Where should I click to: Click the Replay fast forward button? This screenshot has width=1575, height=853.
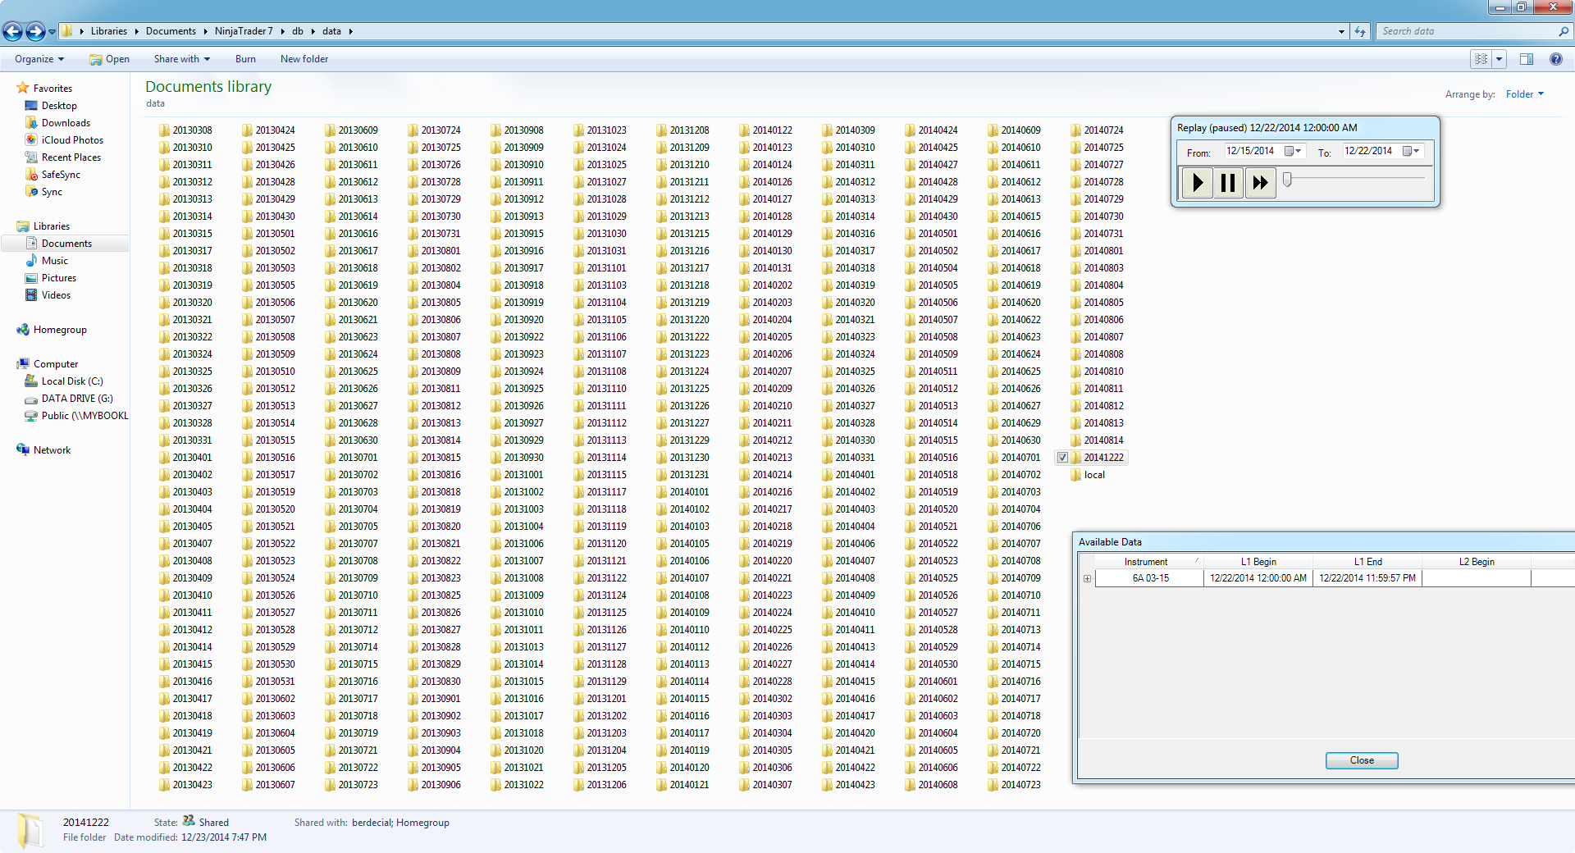[x=1260, y=182]
